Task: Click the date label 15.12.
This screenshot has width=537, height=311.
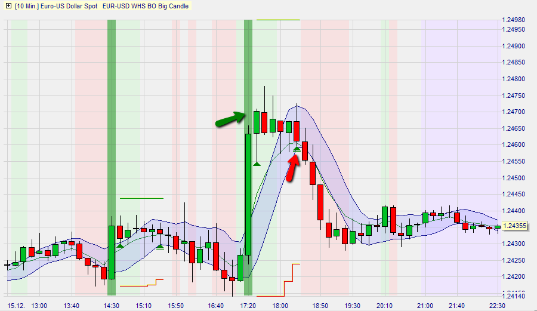Action: (x=16, y=306)
